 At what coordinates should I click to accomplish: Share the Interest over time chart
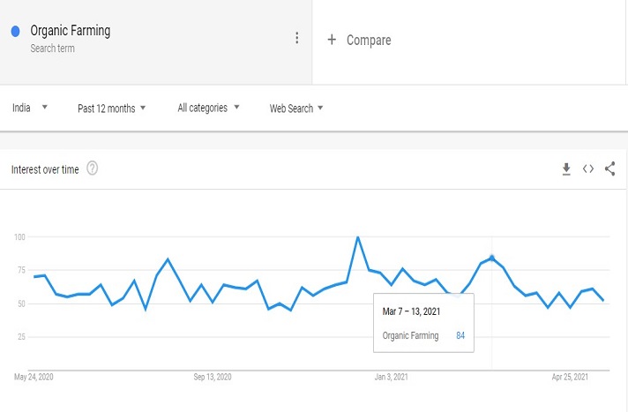[x=609, y=169]
